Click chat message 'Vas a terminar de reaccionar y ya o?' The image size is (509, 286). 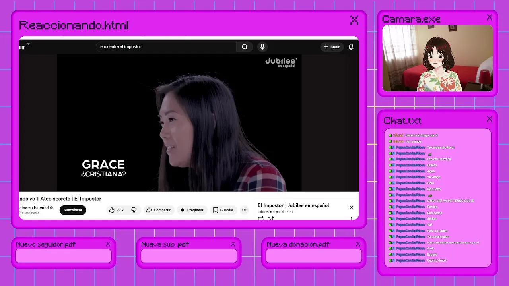click(453, 243)
